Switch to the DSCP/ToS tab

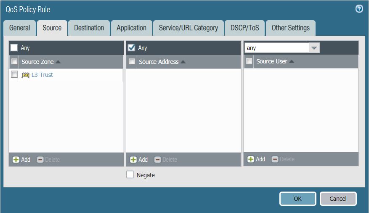[x=245, y=28]
